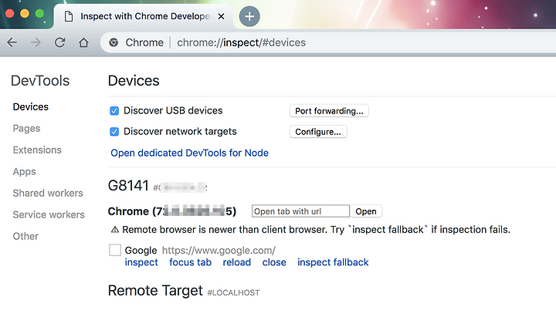Toggle Discover network targets checkbox

pyautogui.click(x=114, y=132)
